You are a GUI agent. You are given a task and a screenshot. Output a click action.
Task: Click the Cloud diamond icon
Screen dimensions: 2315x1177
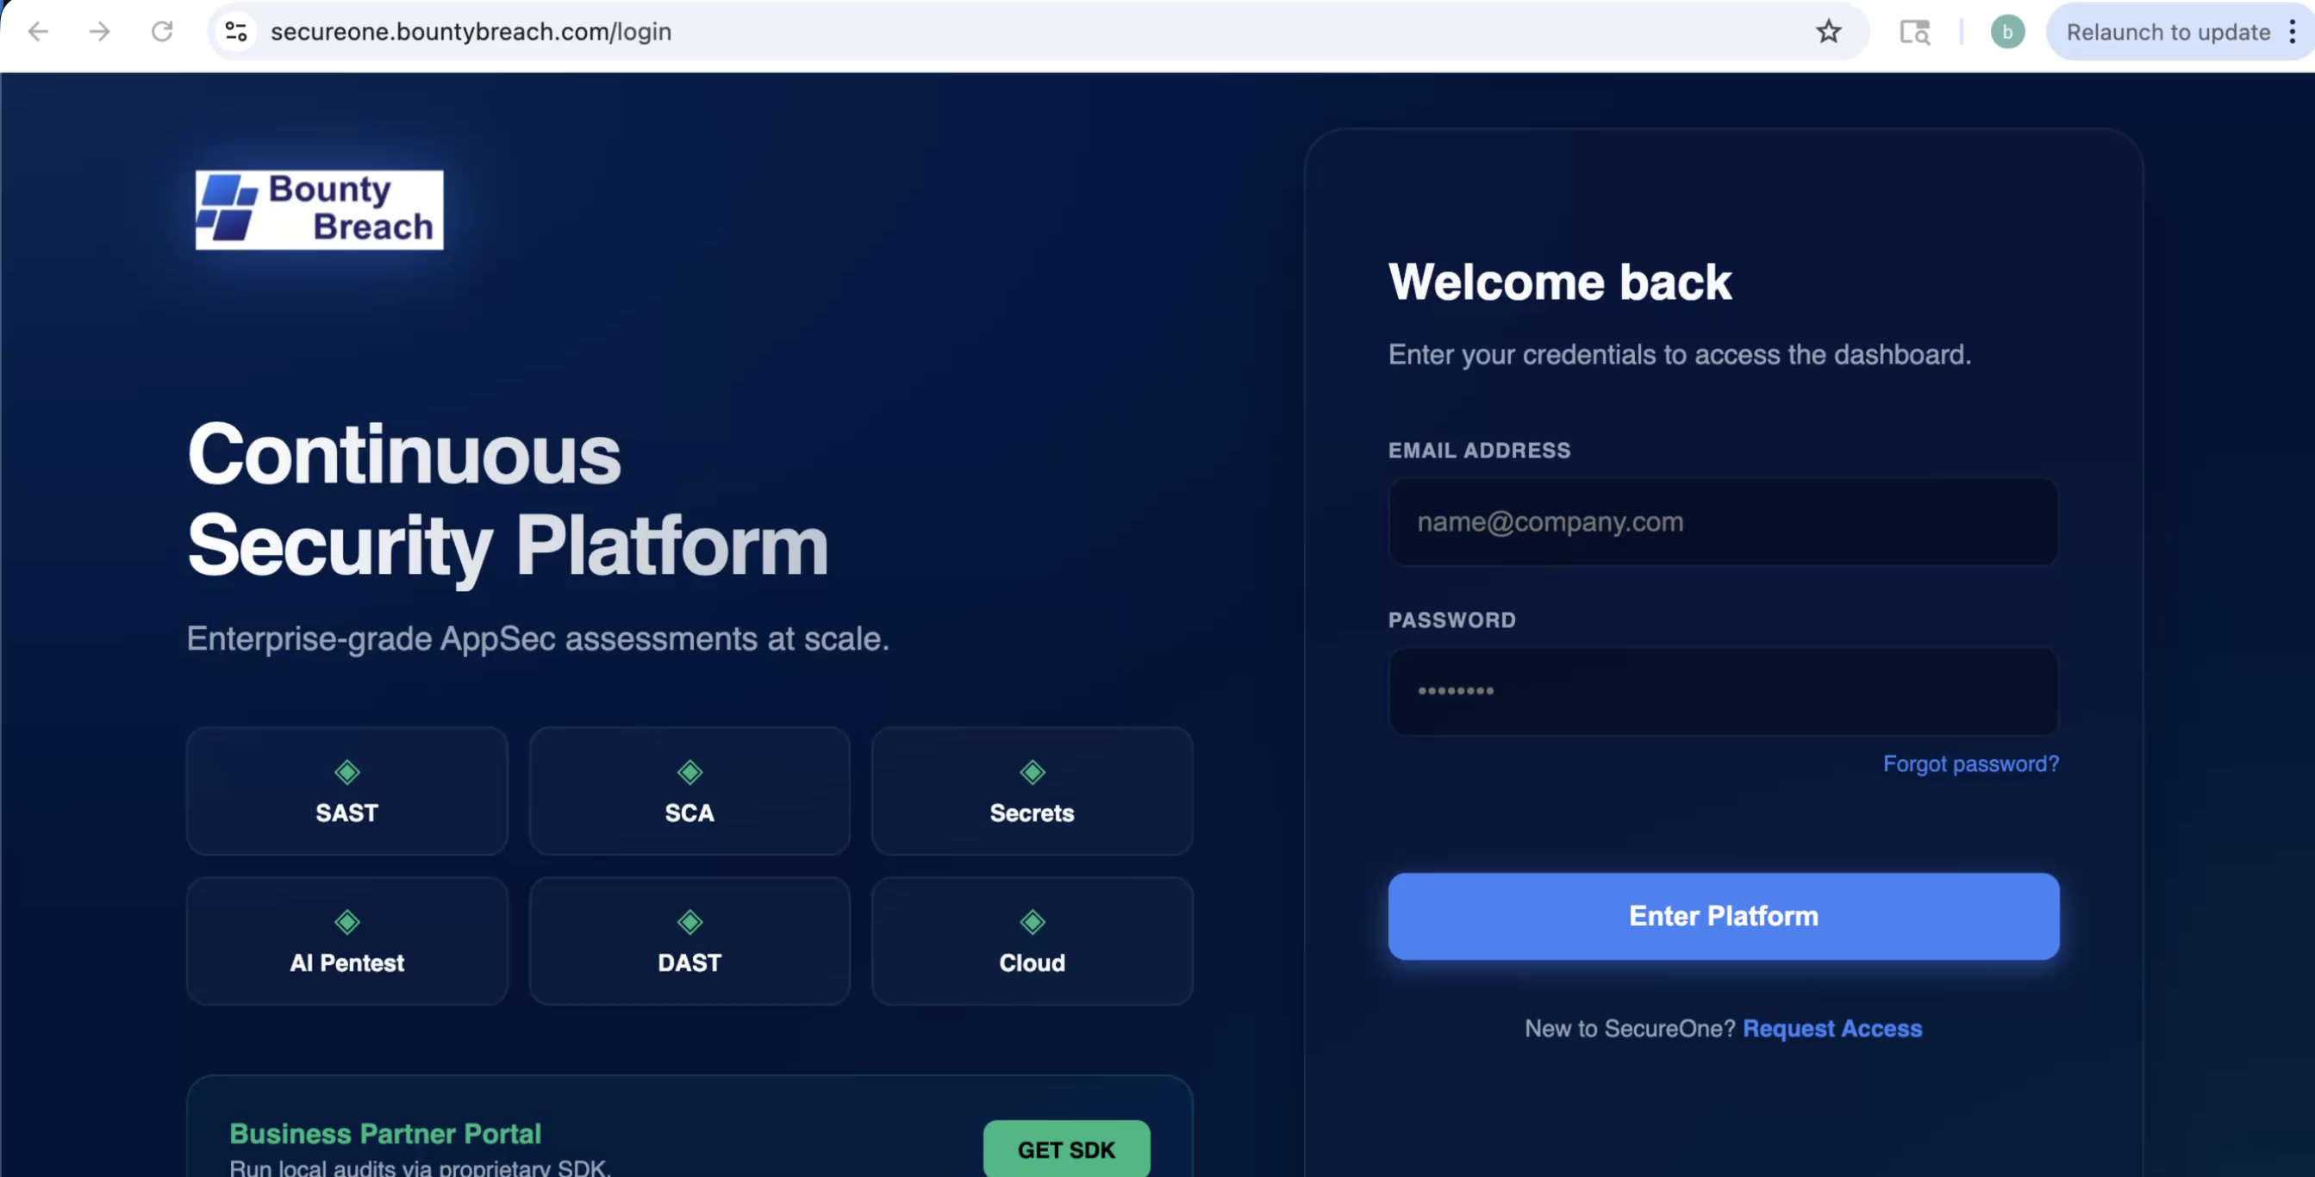click(1032, 922)
